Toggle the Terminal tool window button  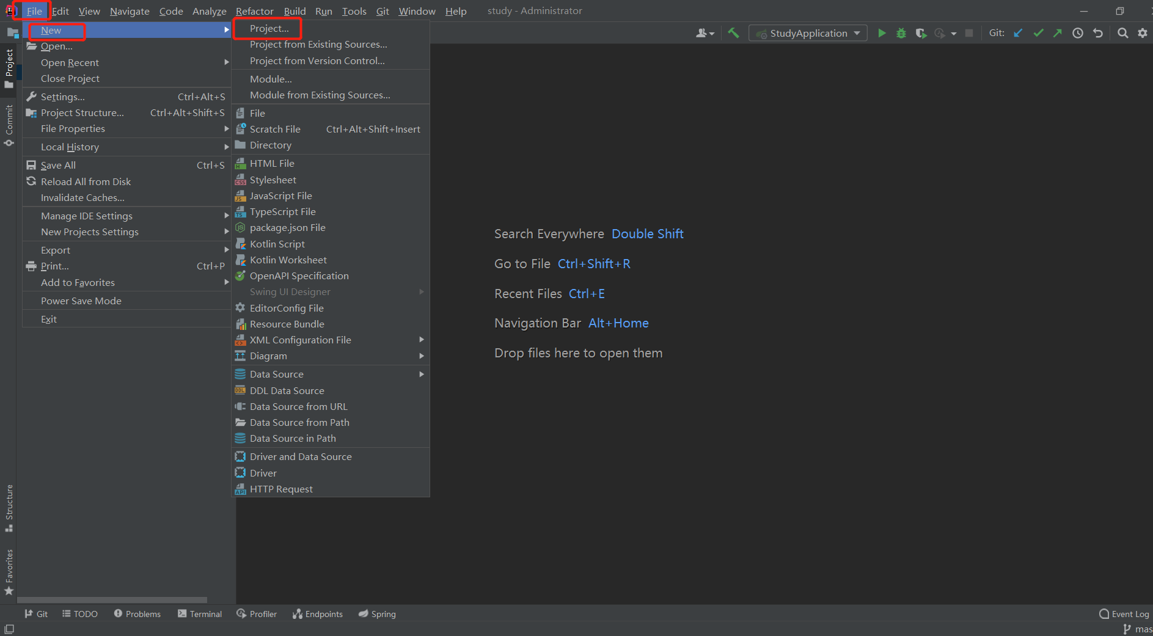pyautogui.click(x=200, y=614)
